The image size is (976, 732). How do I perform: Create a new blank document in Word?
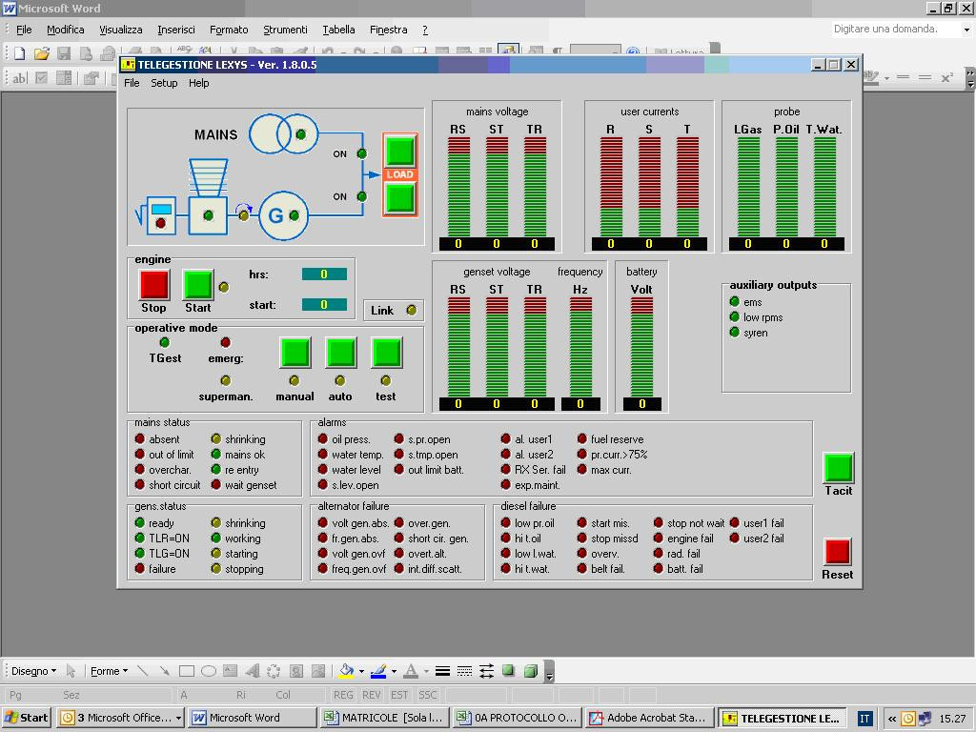[x=19, y=53]
